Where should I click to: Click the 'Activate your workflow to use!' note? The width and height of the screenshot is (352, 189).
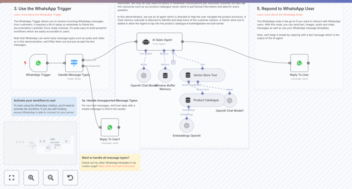[x=44, y=107]
